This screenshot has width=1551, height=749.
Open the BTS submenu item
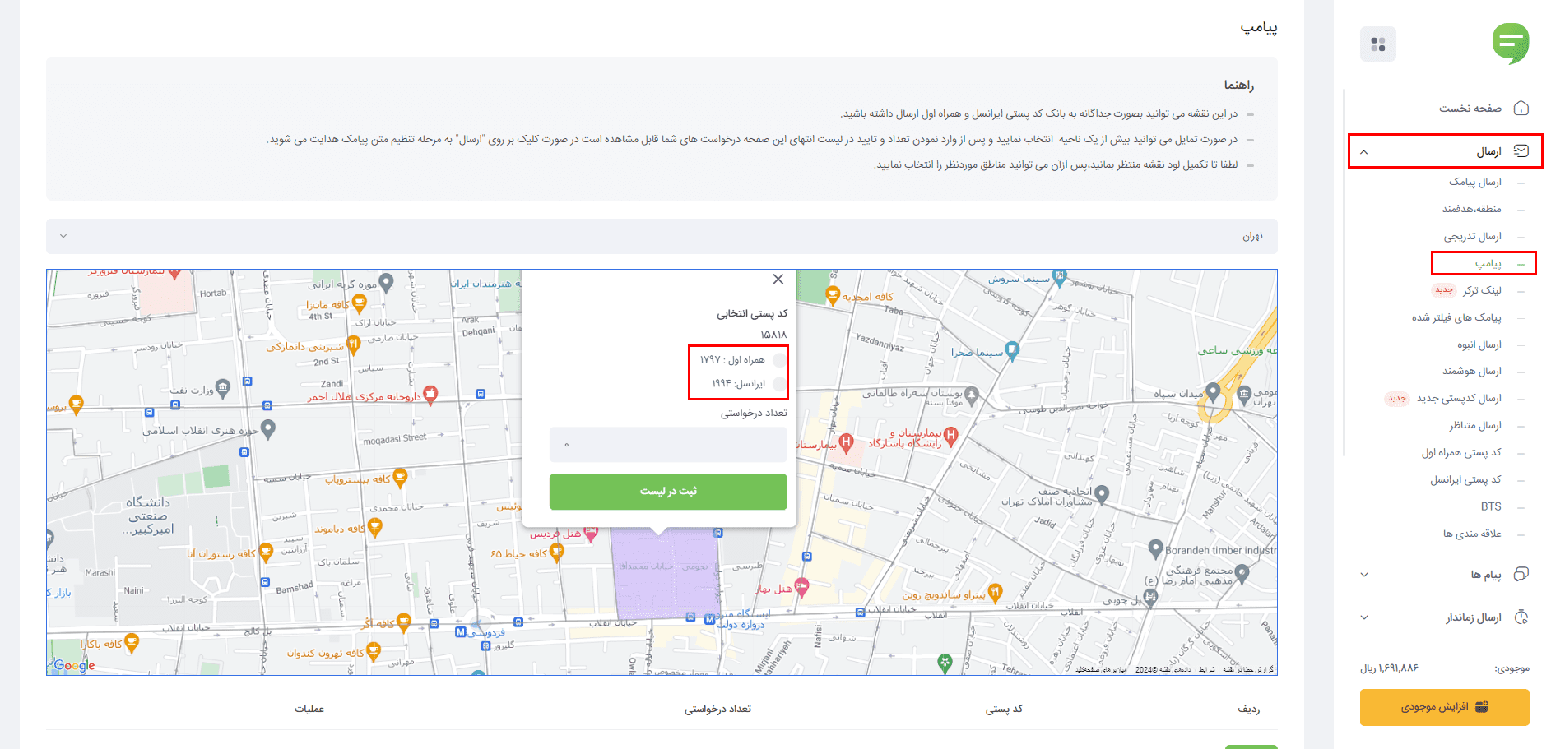pyautogui.click(x=1491, y=506)
